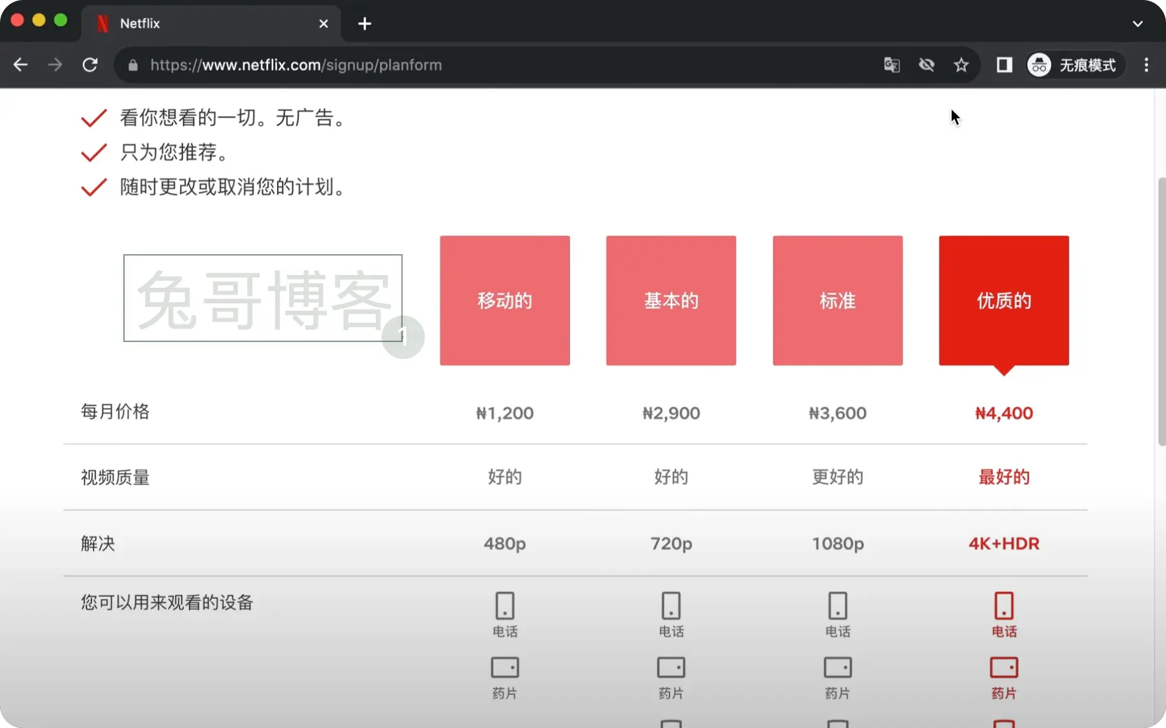
Task: Click the phone icon under 移动的 plan
Action: coord(505,606)
